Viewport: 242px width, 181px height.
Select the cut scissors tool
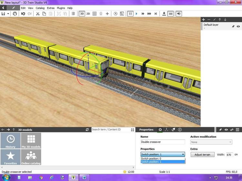click(37, 14)
